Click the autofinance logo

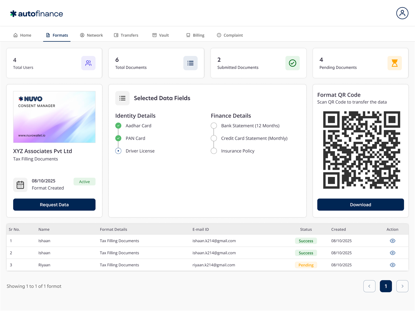(36, 14)
